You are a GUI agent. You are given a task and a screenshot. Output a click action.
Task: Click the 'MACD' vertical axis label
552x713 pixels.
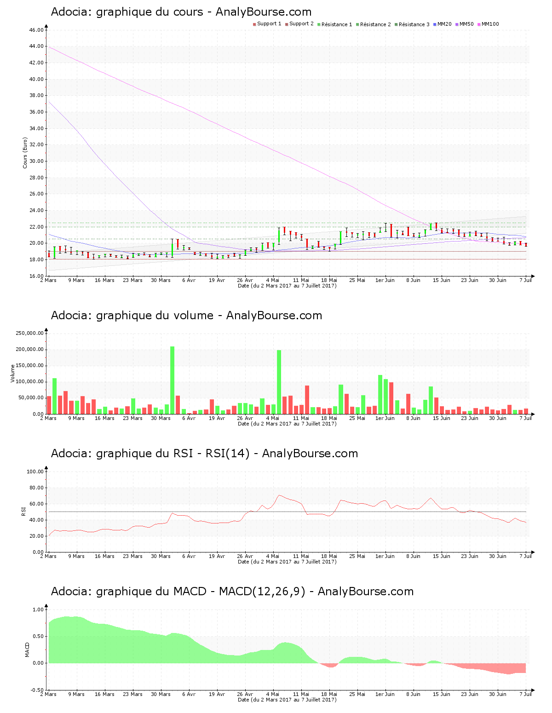tap(27, 650)
